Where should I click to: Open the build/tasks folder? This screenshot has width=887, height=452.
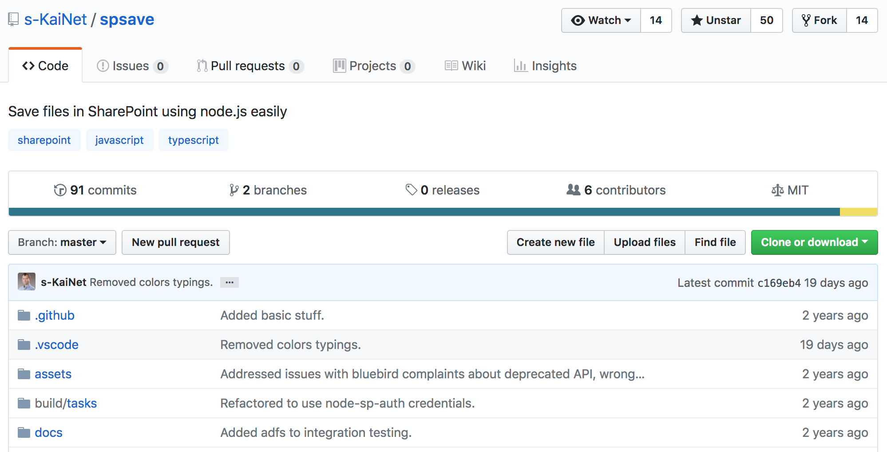66,403
